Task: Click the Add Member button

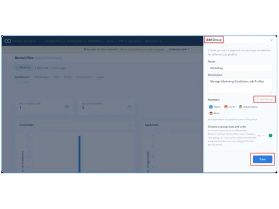Action: click(x=264, y=99)
